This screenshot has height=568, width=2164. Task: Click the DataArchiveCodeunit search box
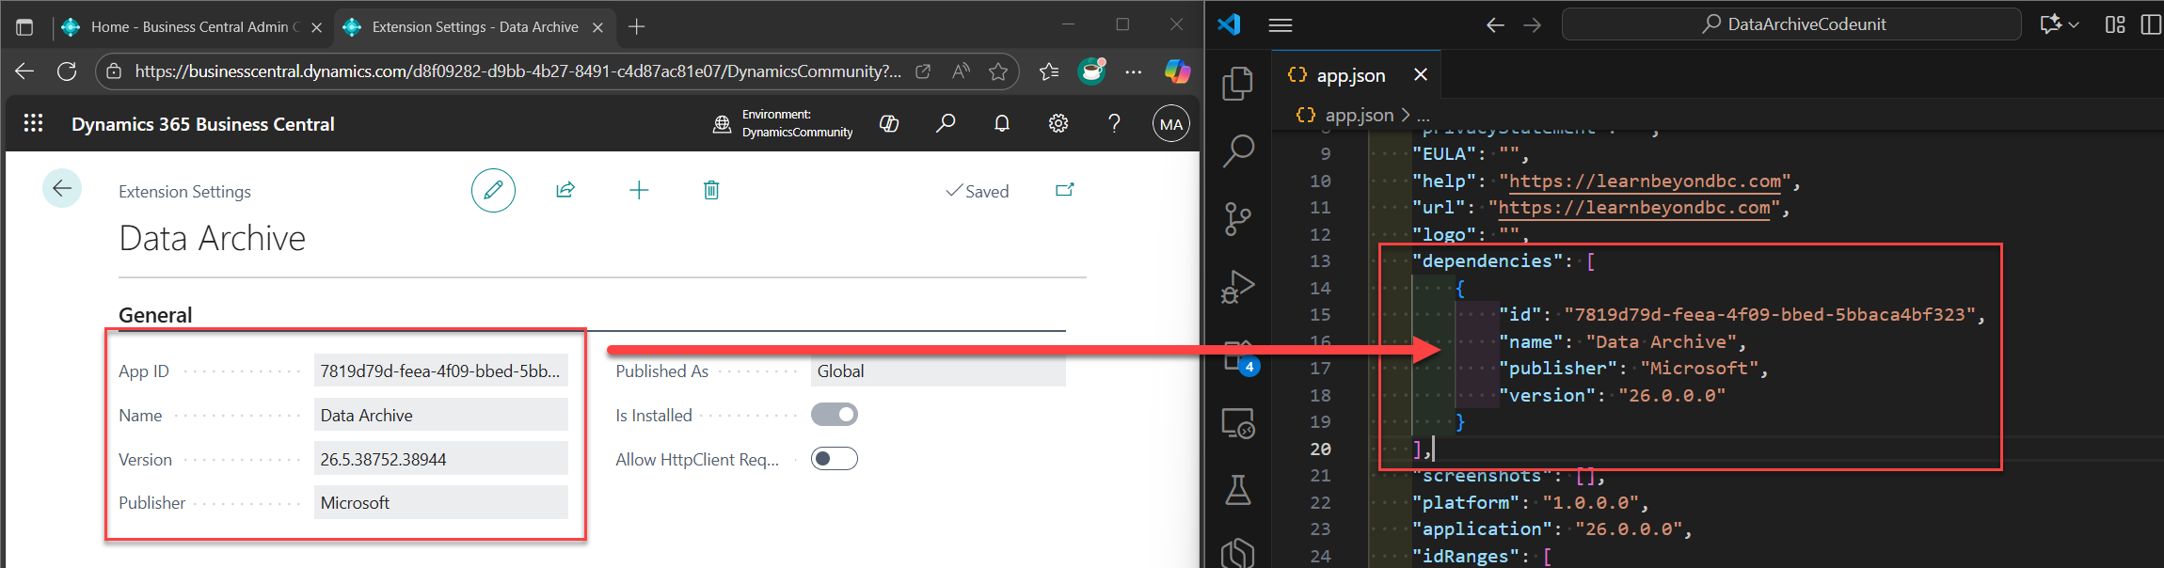click(1791, 24)
